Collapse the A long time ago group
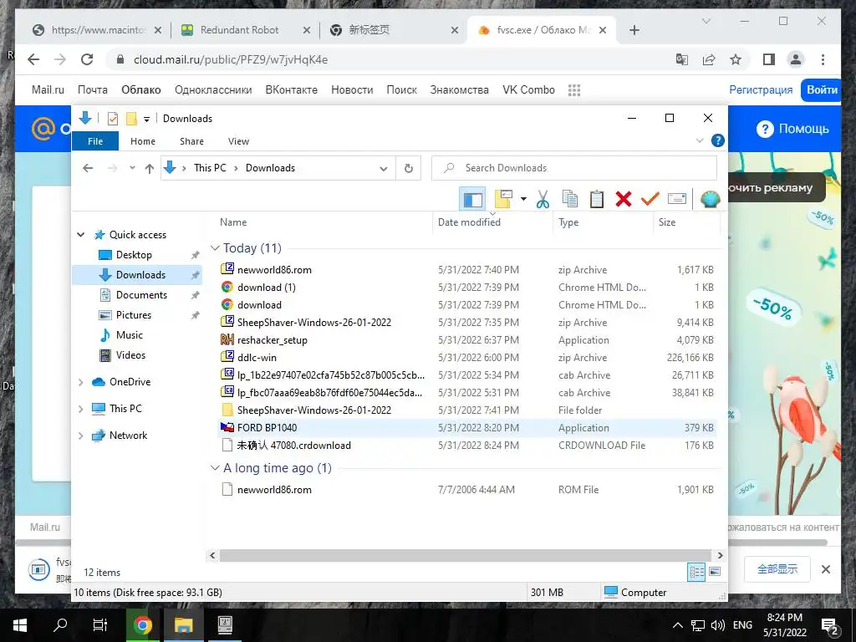This screenshot has width=856, height=642. pyautogui.click(x=215, y=468)
